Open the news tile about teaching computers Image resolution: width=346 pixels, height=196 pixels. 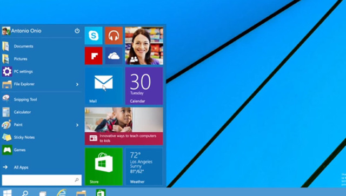(124, 126)
